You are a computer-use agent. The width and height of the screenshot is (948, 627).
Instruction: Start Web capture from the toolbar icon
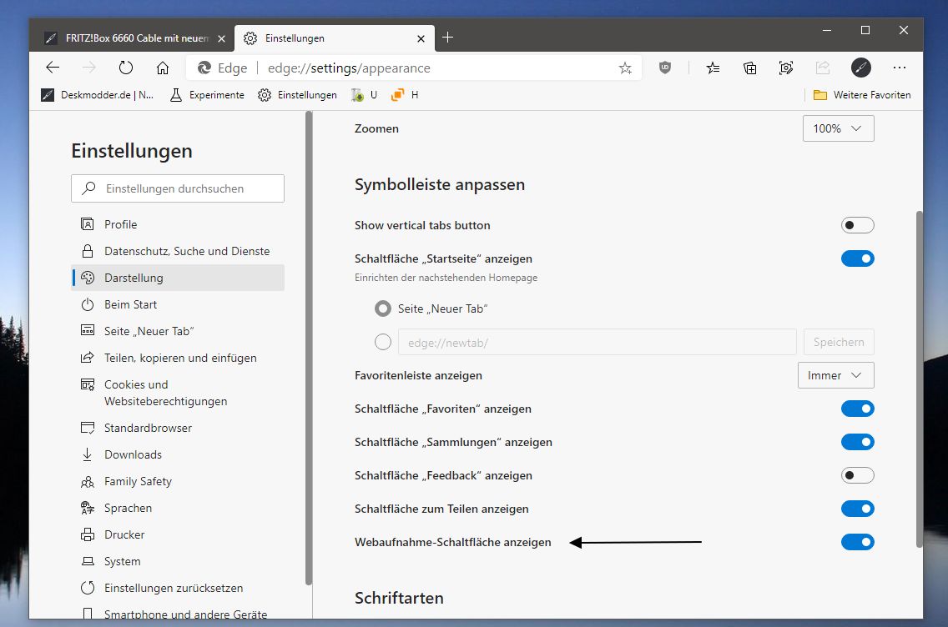786,68
